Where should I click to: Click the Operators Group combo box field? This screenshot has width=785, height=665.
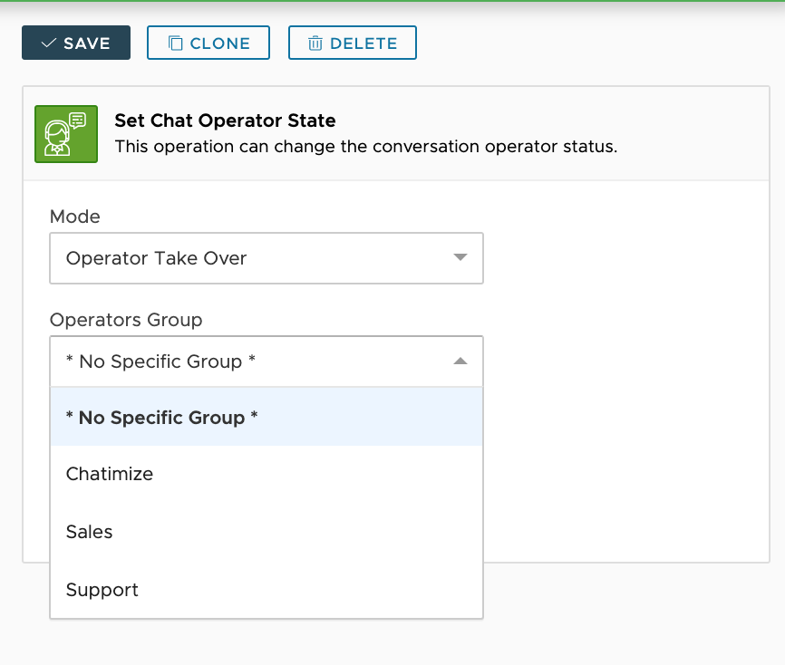click(254, 361)
